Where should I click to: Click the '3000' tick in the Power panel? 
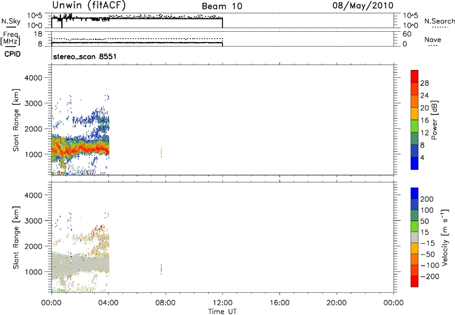point(33,103)
